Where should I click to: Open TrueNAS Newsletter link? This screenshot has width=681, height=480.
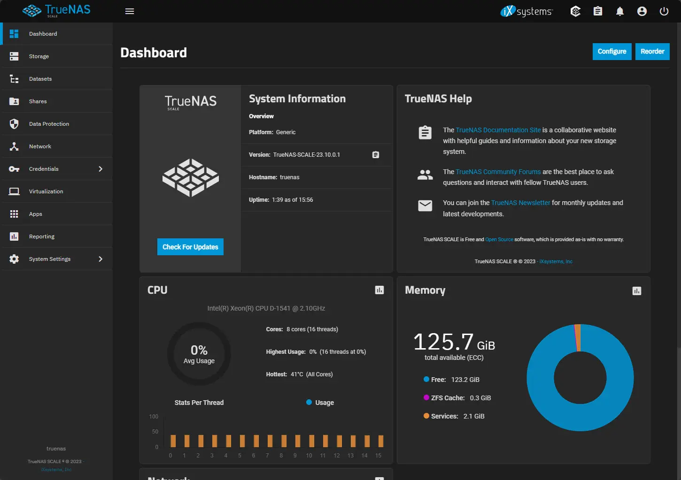tap(520, 203)
